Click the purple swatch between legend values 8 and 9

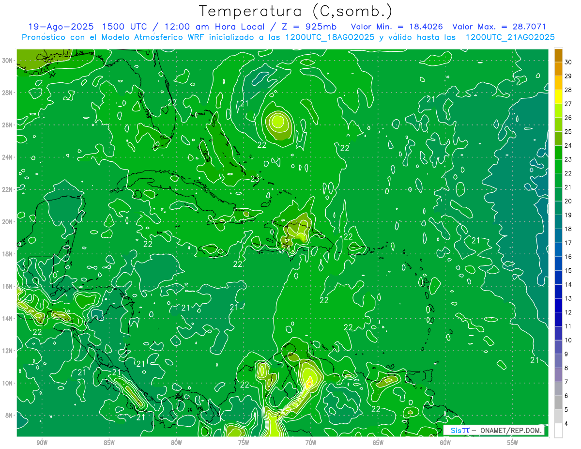coord(558,361)
